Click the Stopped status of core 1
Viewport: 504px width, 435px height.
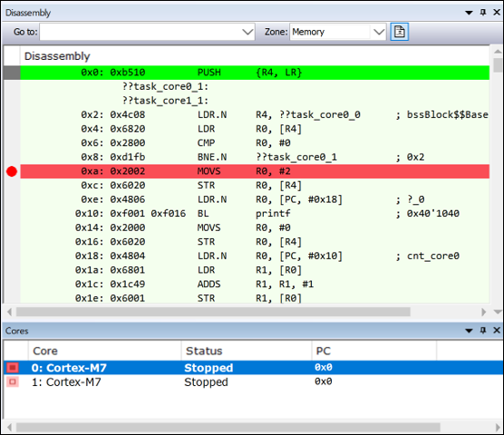click(x=206, y=382)
